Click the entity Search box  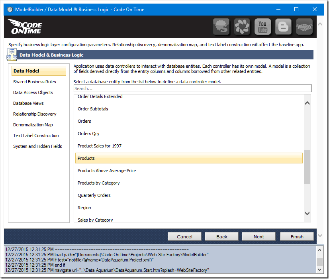tap(193, 88)
